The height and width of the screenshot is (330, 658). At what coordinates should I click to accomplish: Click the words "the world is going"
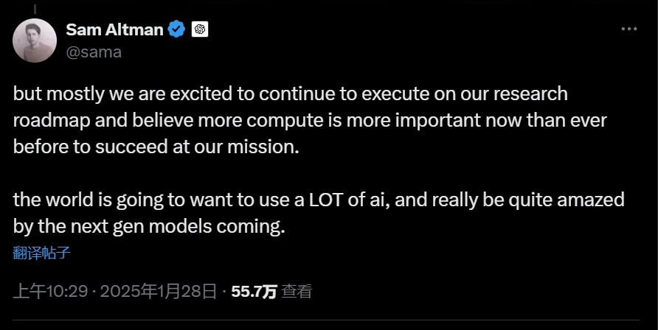(x=74, y=199)
